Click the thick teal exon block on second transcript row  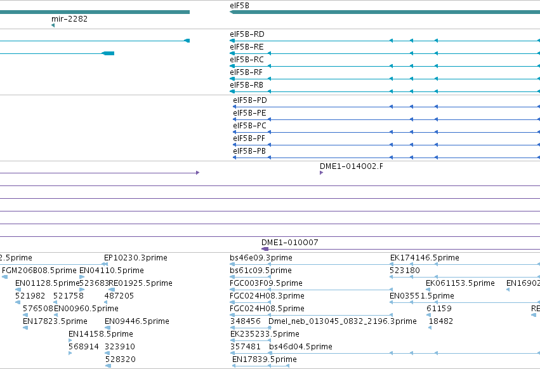click(109, 53)
